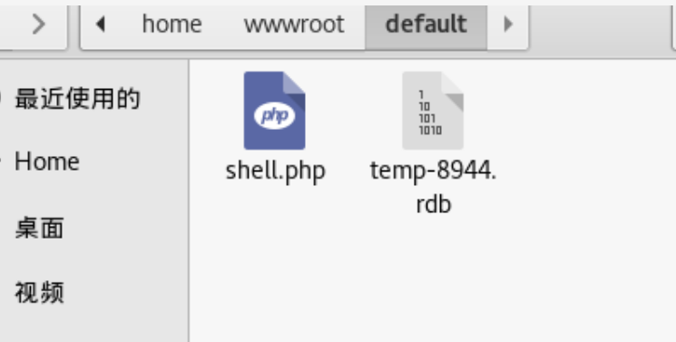Click the active default path segment
The width and height of the screenshot is (676, 342).
(426, 24)
